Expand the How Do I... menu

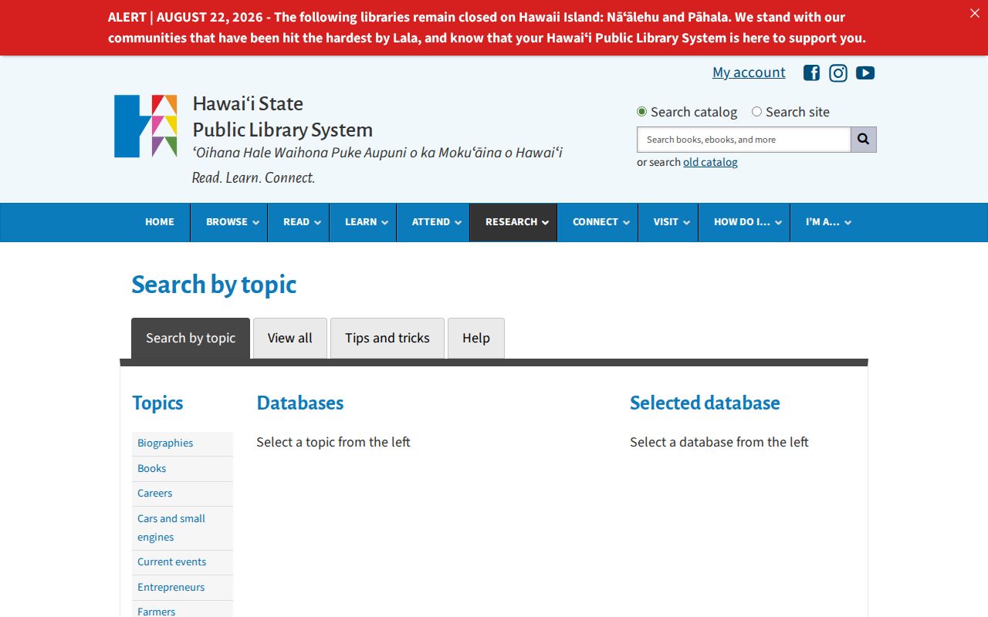pyautogui.click(x=744, y=222)
